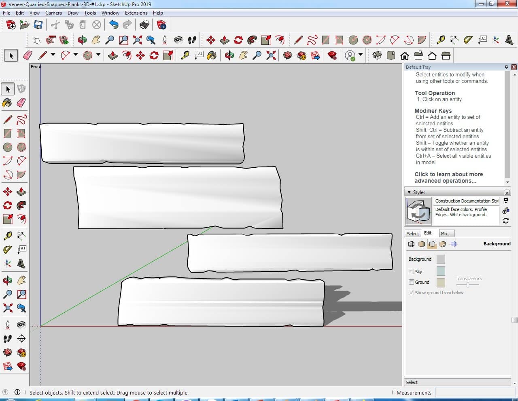Toggle Show ground from below checkbox
The image size is (518, 401).
coord(411,293)
